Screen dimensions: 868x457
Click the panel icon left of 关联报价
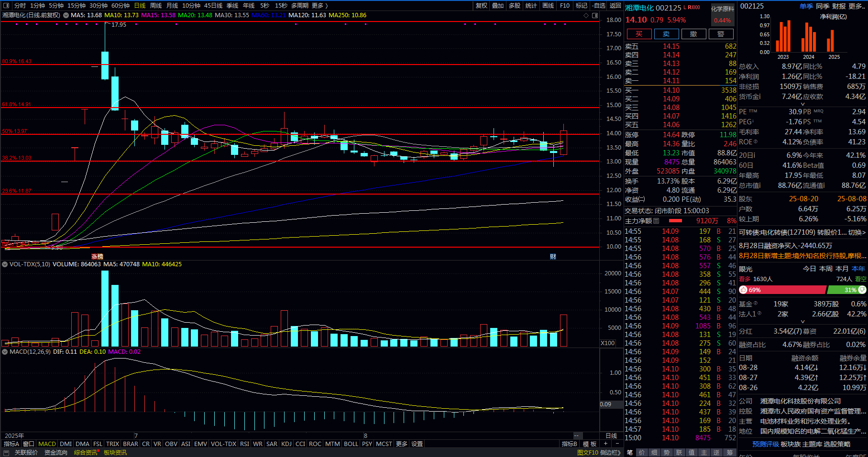click(6, 453)
